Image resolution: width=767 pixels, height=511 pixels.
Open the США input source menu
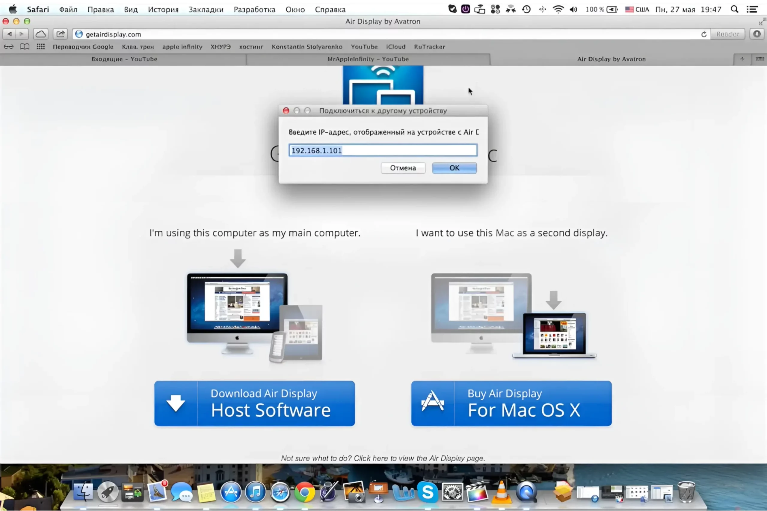[637, 10]
